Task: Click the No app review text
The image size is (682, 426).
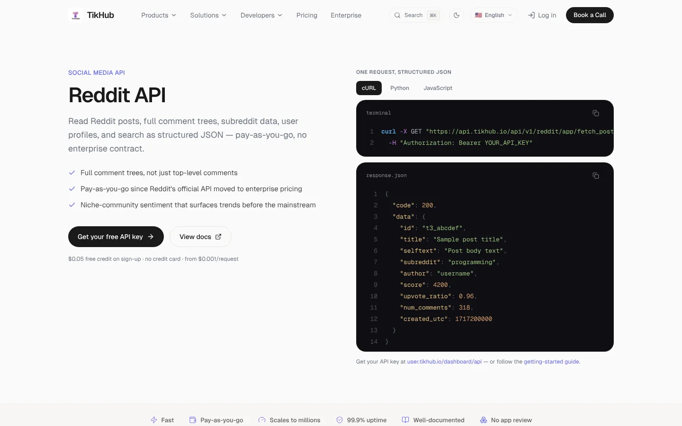Action: tap(511, 420)
